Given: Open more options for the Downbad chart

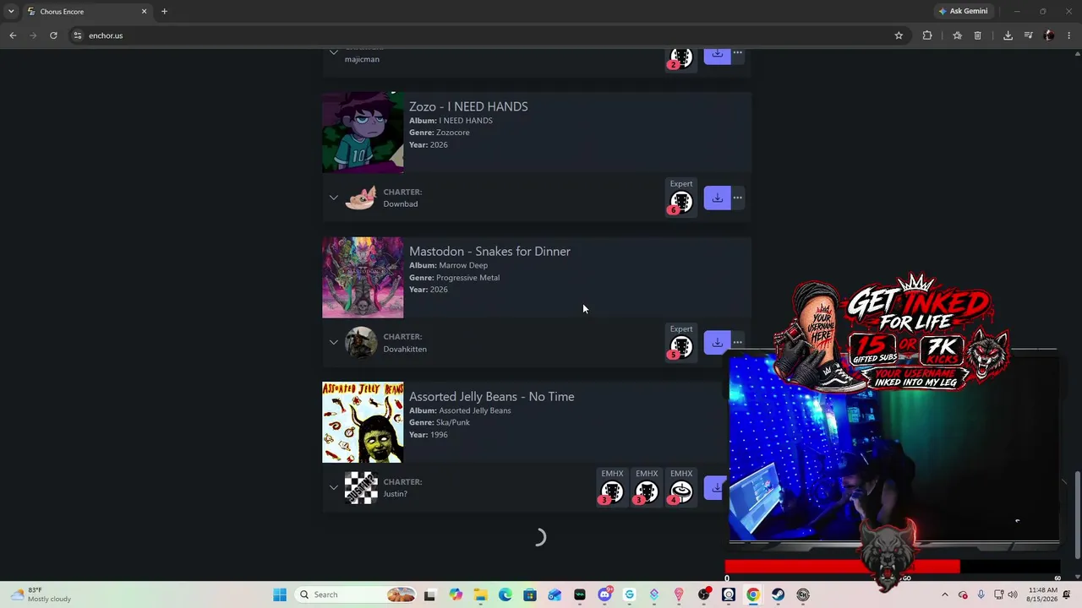Looking at the screenshot, I should coord(738,198).
